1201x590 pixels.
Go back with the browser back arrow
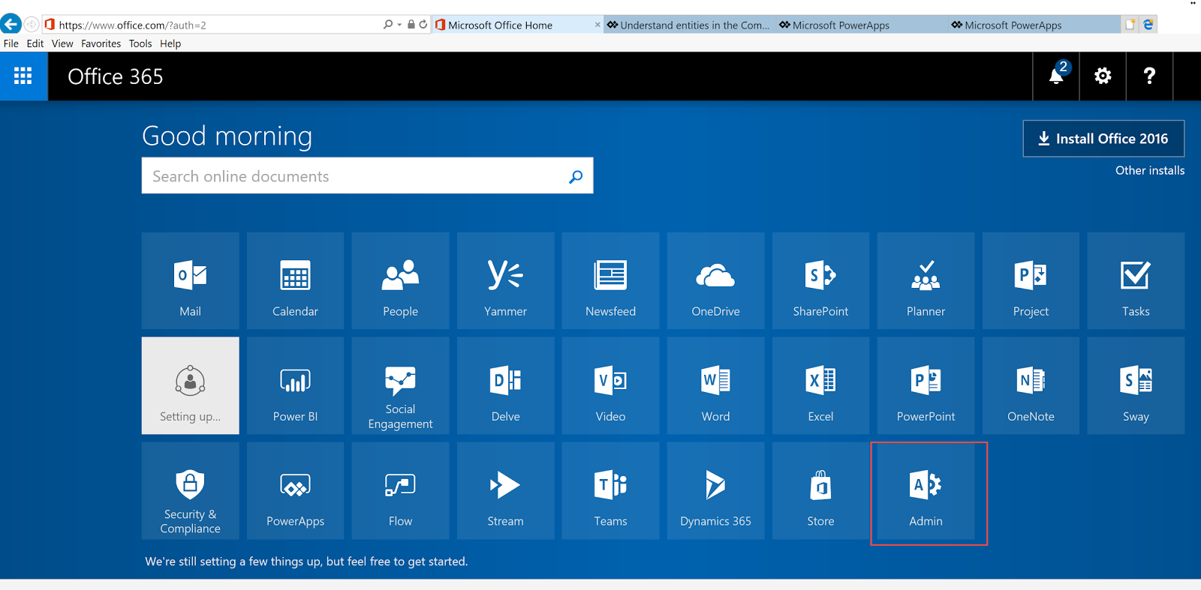point(11,24)
